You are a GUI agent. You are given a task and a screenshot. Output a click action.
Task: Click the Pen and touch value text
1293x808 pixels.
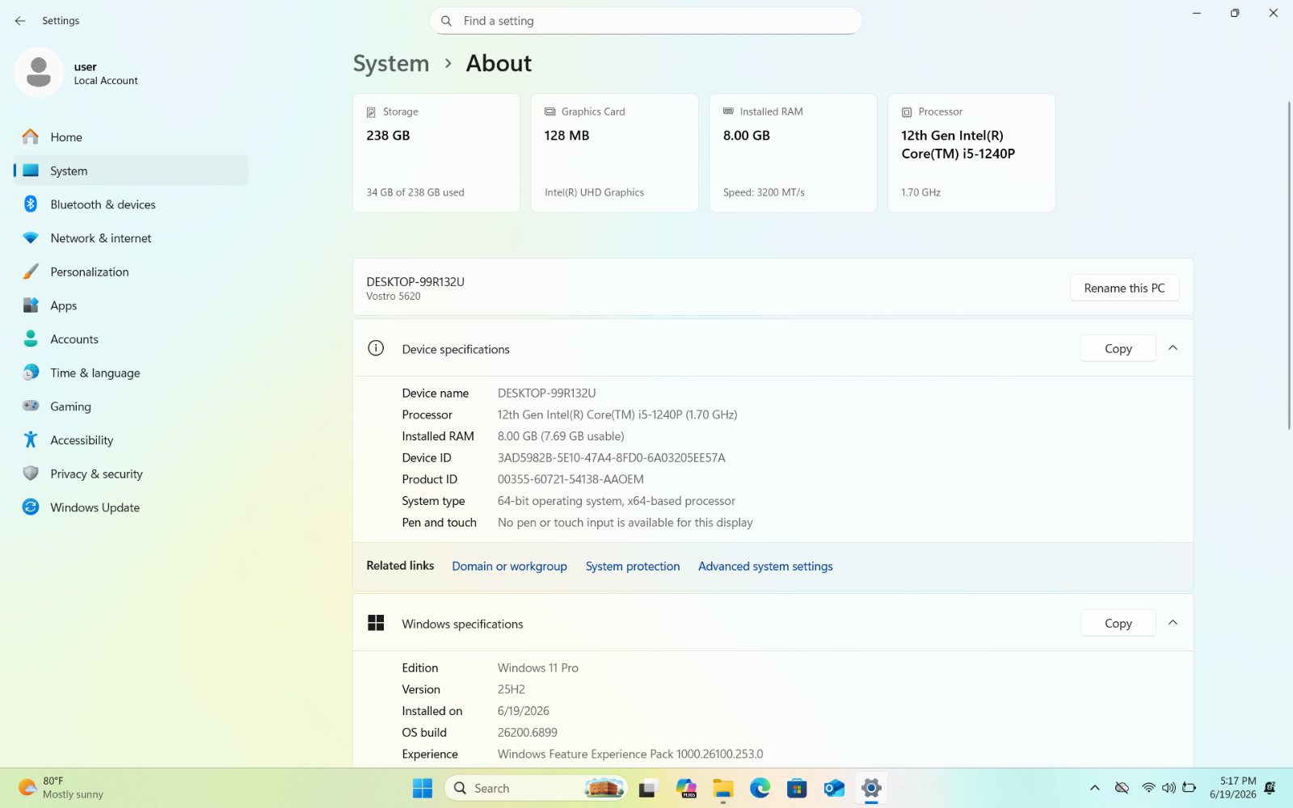click(625, 523)
